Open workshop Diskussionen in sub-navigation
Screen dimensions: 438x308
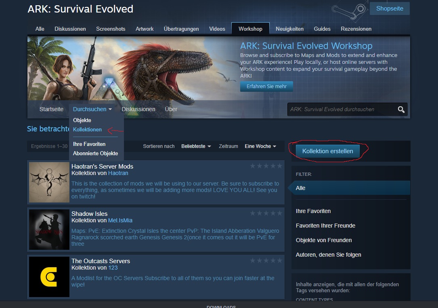point(138,109)
